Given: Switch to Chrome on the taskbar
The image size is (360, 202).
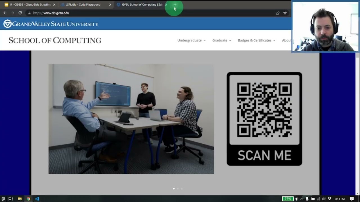Looking at the screenshot, I should coord(28,199).
